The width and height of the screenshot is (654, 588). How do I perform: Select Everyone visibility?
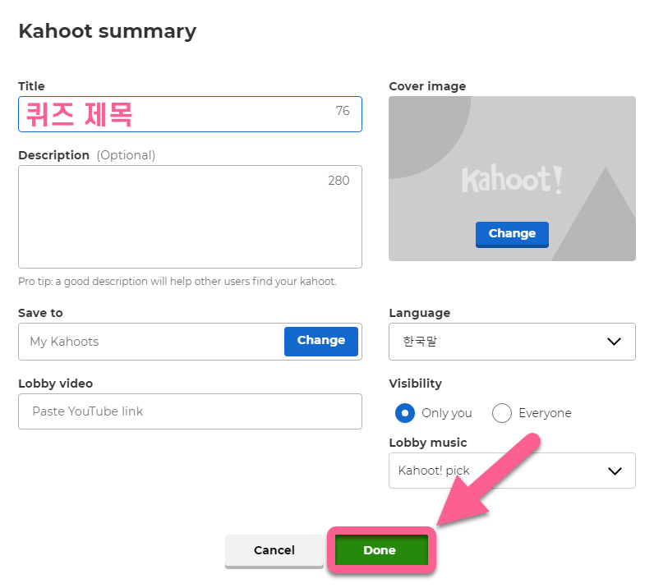coord(501,413)
